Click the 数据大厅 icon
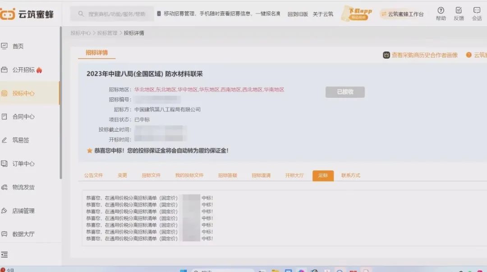487x272 pixels. click(4, 234)
